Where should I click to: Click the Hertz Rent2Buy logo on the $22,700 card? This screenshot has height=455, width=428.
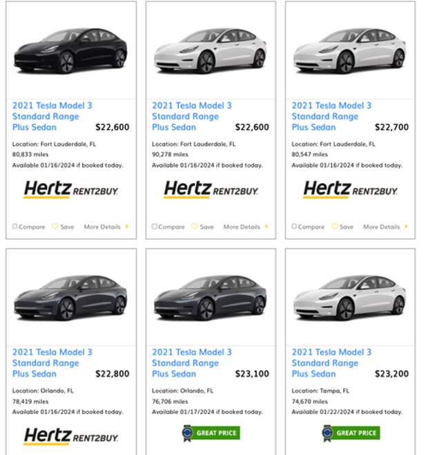point(350,189)
